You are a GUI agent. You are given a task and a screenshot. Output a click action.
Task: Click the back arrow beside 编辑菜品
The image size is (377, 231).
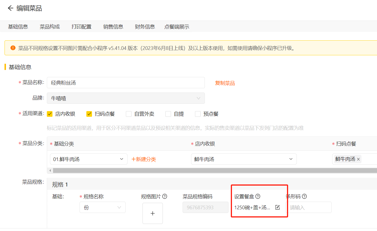(10, 8)
